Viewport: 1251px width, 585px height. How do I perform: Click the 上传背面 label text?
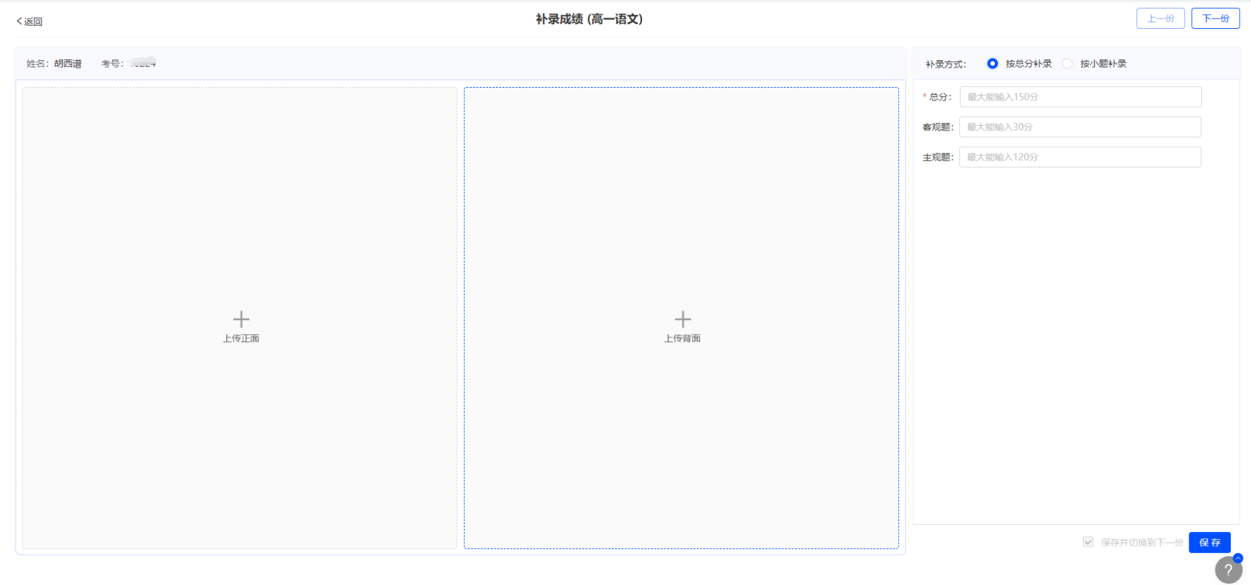point(682,339)
